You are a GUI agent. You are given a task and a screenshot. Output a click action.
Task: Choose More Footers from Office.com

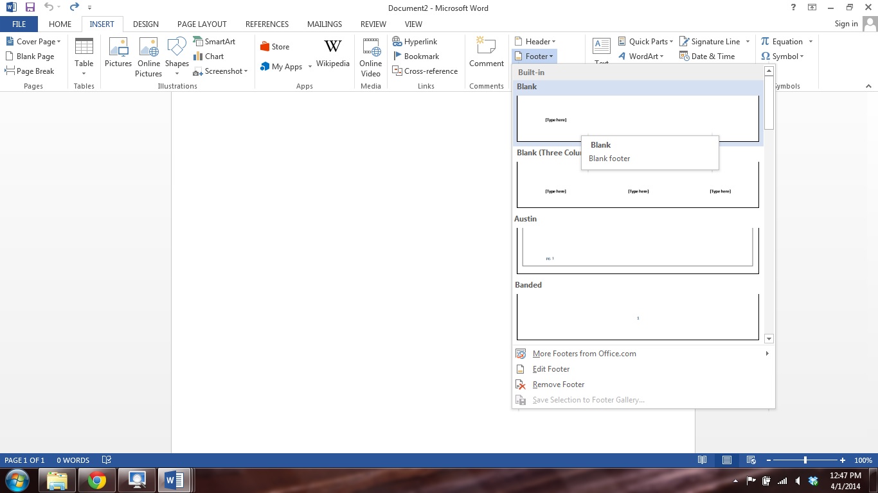coord(643,354)
